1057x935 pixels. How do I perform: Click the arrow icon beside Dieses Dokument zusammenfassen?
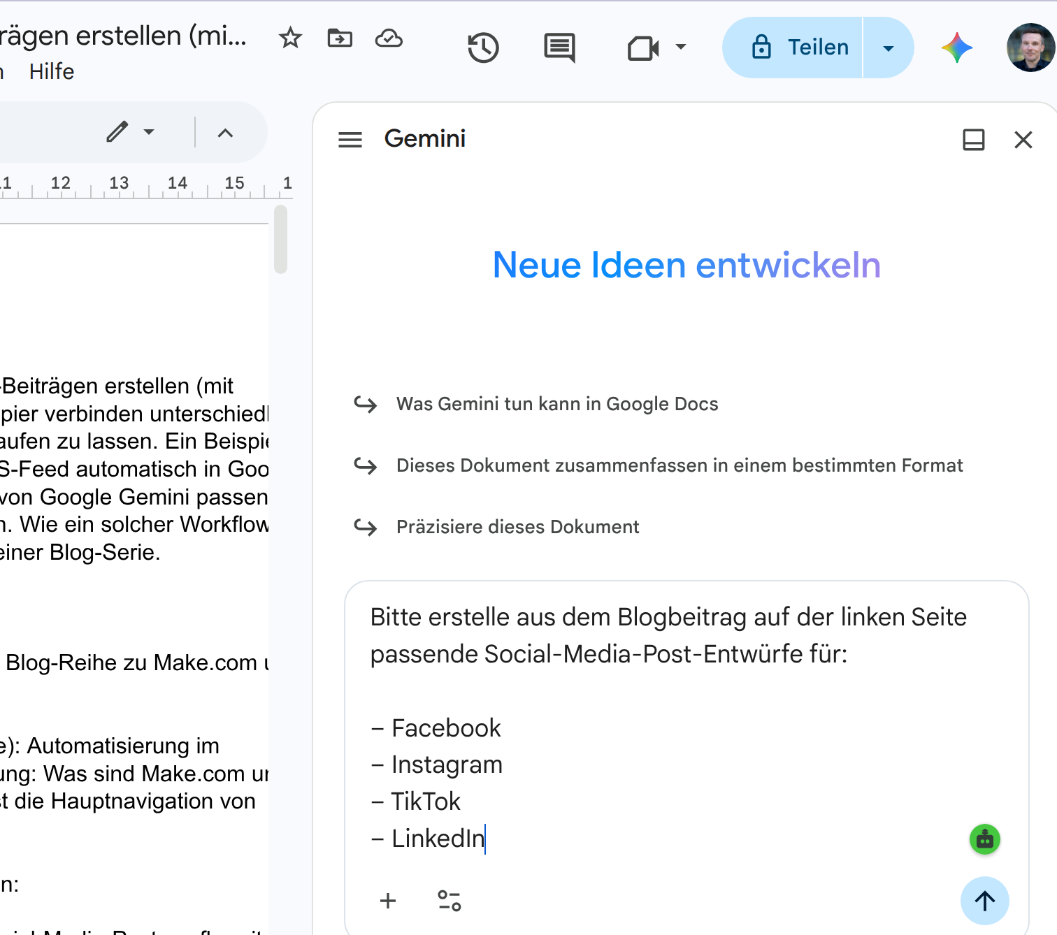pyautogui.click(x=366, y=465)
